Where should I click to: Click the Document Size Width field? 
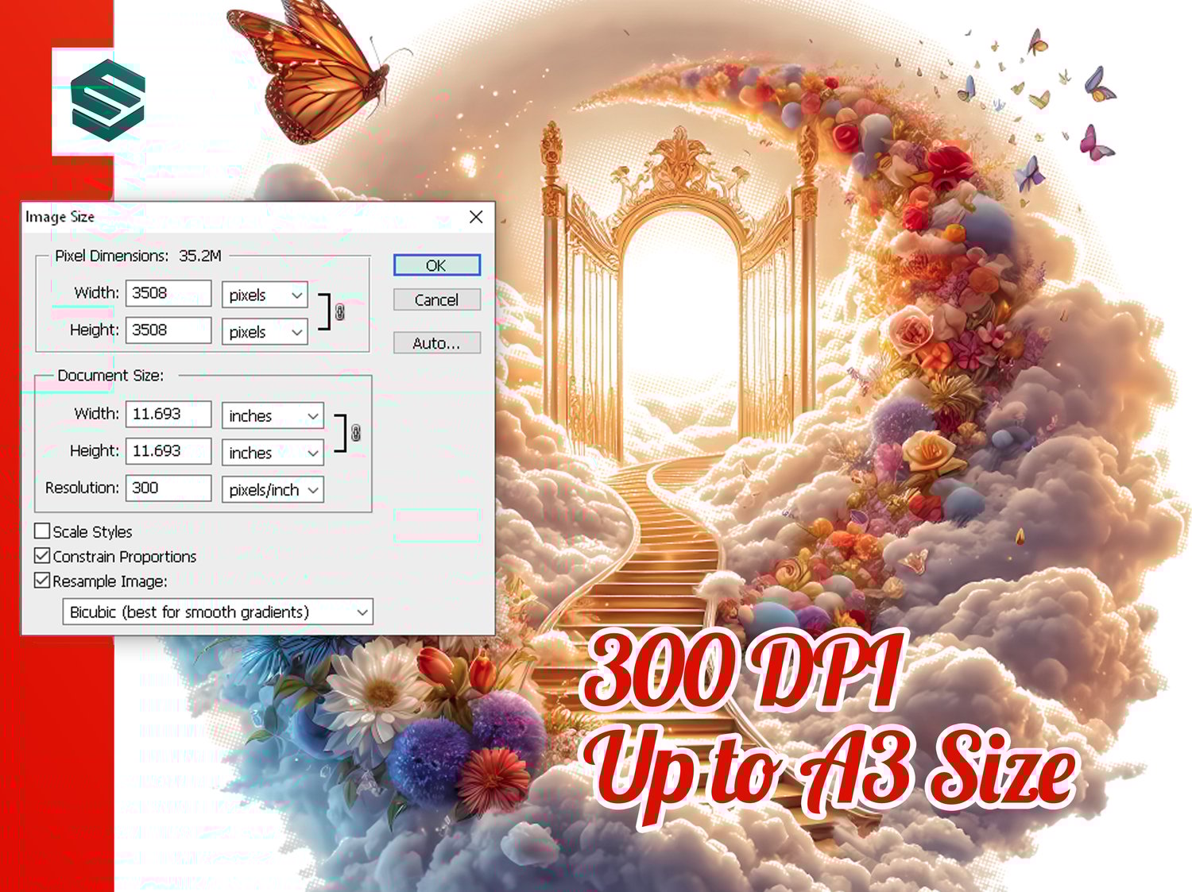(168, 414)
